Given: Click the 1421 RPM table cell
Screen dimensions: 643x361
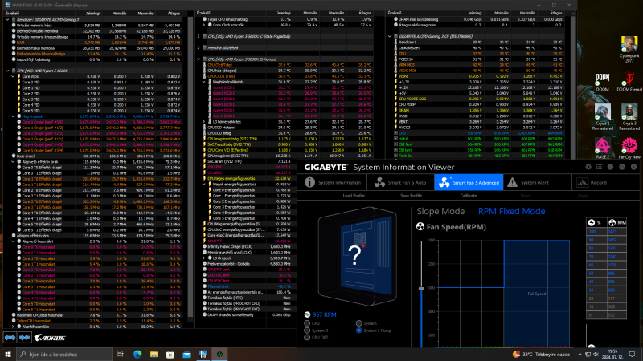Looking at the screenshot, I should pyautogui.click(x=616, y=231).
